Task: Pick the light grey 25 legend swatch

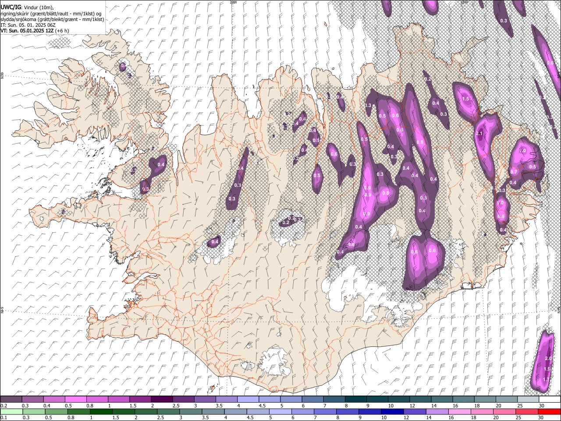Action: point(528,400)
